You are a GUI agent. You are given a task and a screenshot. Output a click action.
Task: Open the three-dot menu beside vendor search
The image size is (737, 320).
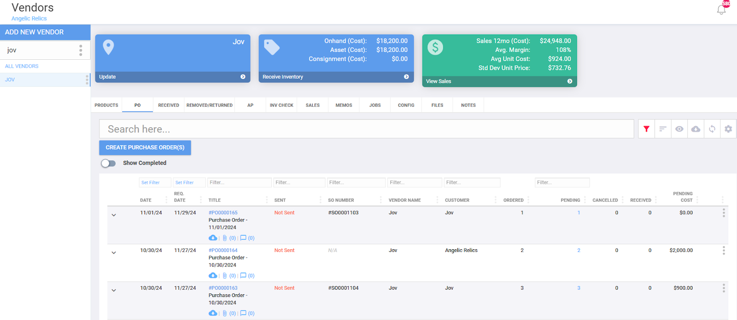pos(81,50)
